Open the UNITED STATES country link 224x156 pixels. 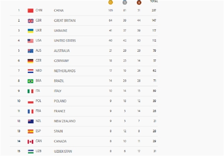tap(65, 41)
